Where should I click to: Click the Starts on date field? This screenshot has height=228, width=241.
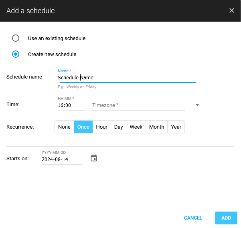pyautogui.click(x=61, y=159)
